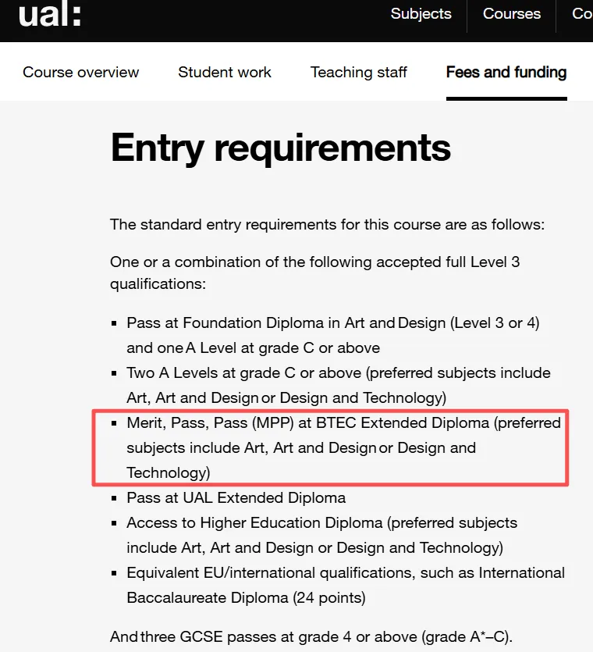Switch to the Student work tab

[x=225, y=72]
